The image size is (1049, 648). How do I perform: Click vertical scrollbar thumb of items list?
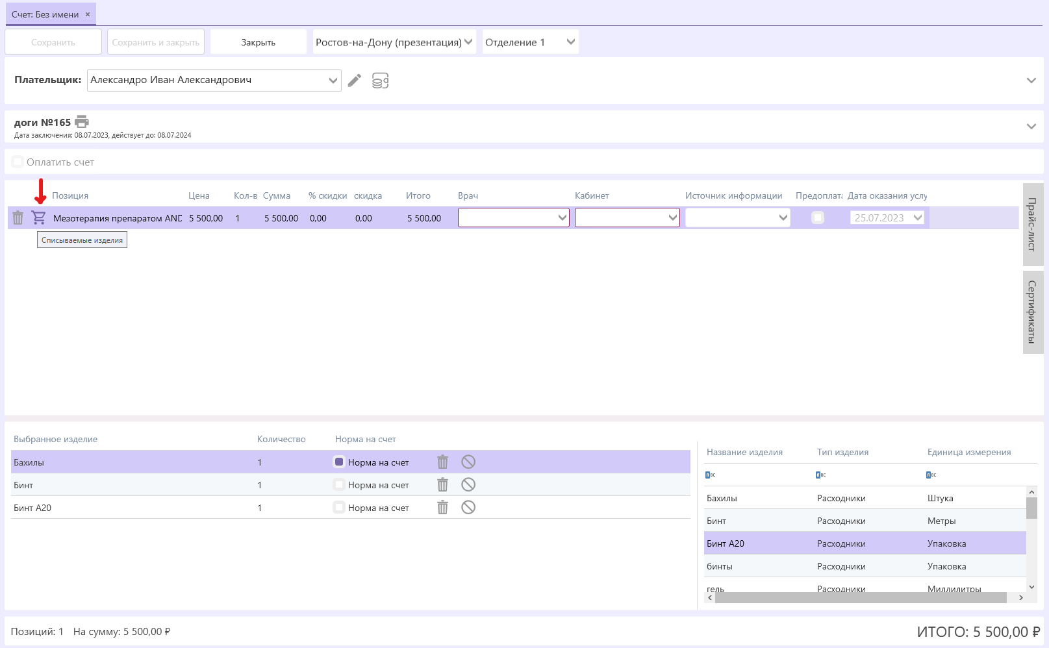coord(1031,508)
